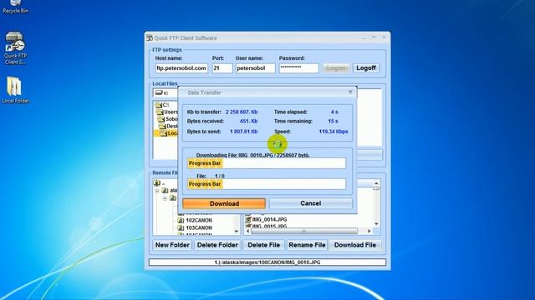Screen dimensions: 535x300
Task: Select the parent directory '..' entry
Action: [160, 183]
